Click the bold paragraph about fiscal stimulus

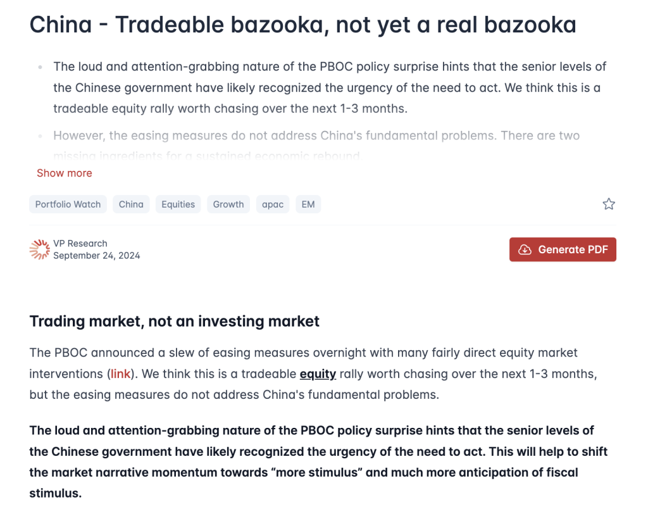pos(318,461)
